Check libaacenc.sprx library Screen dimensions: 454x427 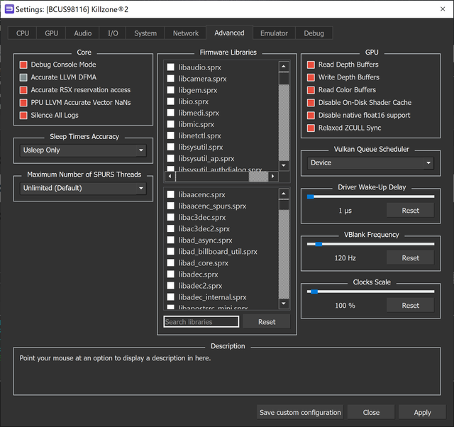point(171,194)
